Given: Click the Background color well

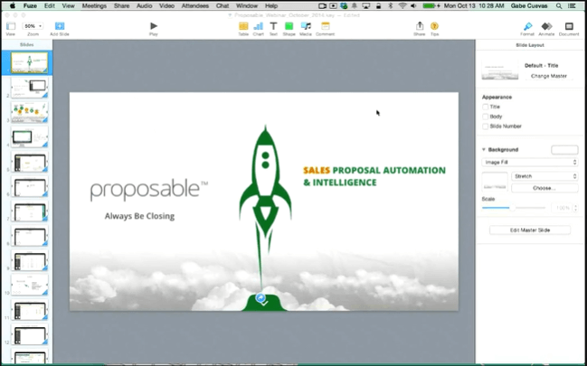Looking at the screenshot, I should click(564, 150).
